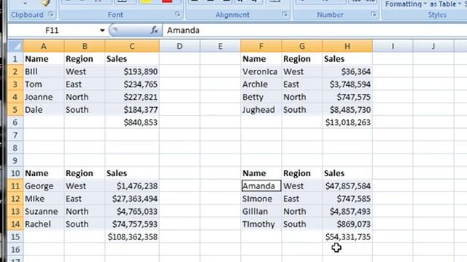Click the cell containing Dale
467x262 pixels.
[44, 110]
